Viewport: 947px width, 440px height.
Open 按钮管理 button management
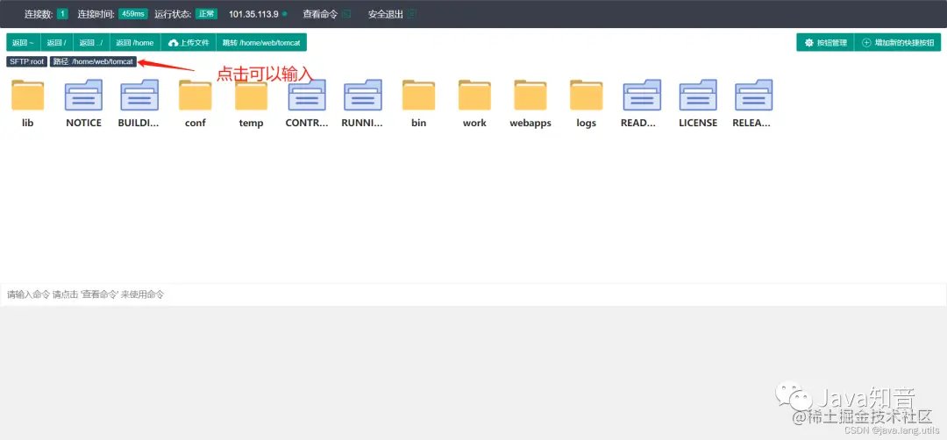tap(826, 42)
